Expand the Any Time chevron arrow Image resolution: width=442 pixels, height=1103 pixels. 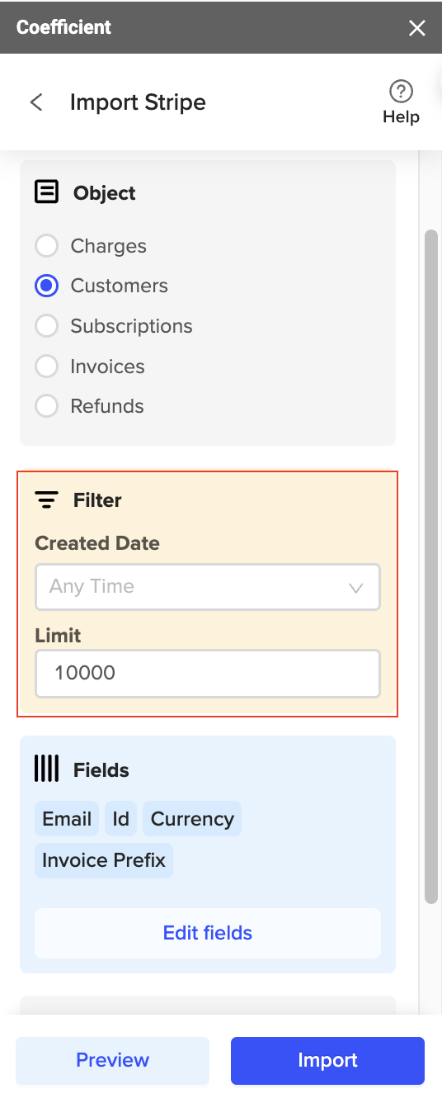(x=356, y=588)
